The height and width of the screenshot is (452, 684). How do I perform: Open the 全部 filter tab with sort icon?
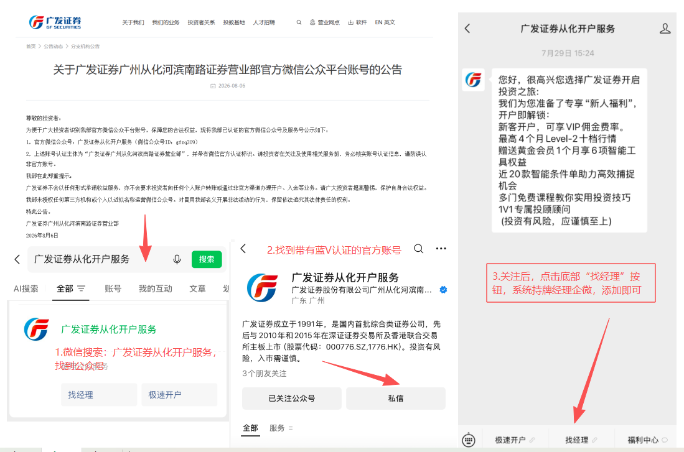pyautogui.click(x=71, y=288)
